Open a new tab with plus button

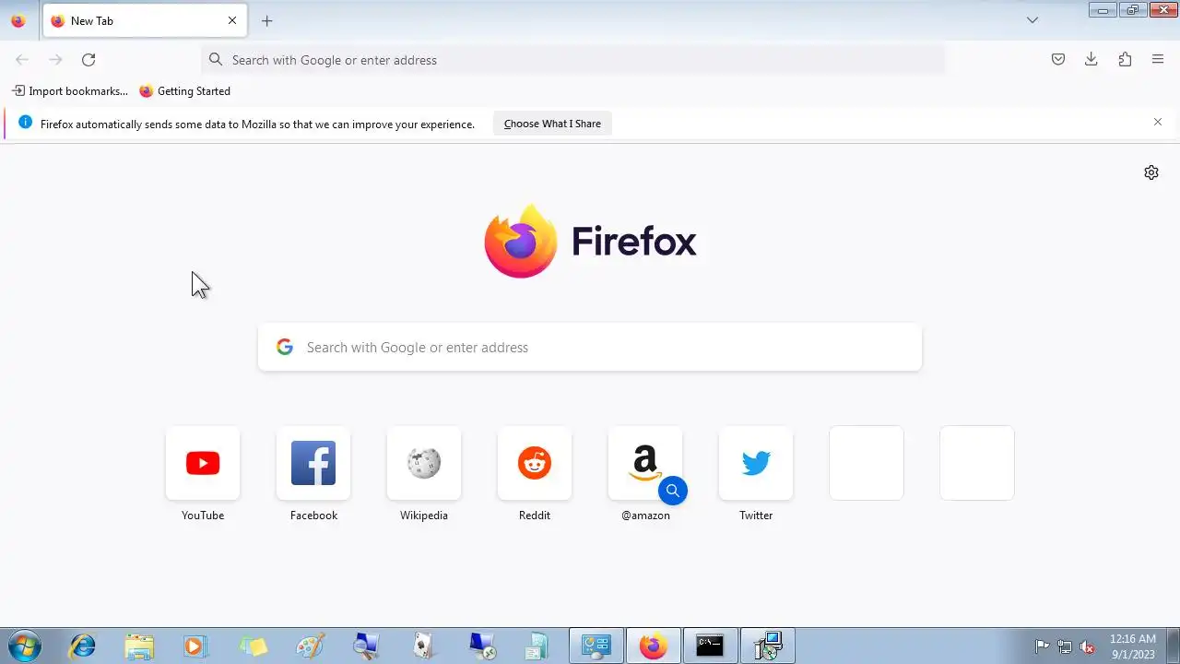(x=266, y=20)
